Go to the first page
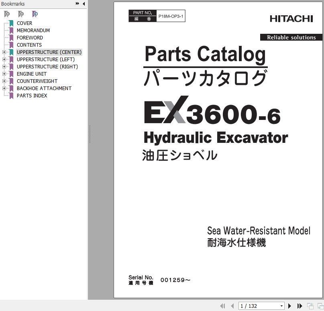Viewport: 324px width, 311px height. (222, 306)
